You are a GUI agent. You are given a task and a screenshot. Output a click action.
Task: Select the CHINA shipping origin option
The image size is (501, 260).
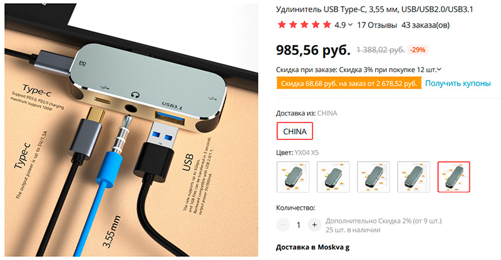[x=294, y=131]
